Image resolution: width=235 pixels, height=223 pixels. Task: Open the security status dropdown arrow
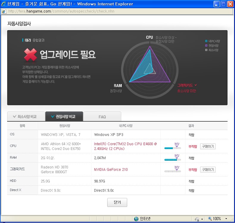click(202, 219)
